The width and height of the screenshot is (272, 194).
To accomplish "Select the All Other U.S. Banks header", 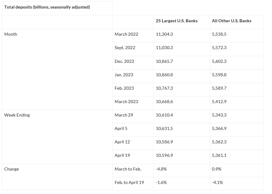I will coord(231,21).
